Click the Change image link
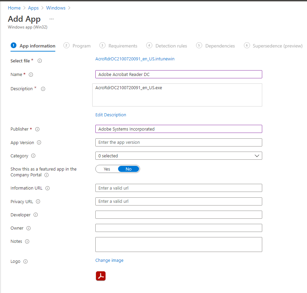Screen dimensions: 307x293 click(109, 260)
